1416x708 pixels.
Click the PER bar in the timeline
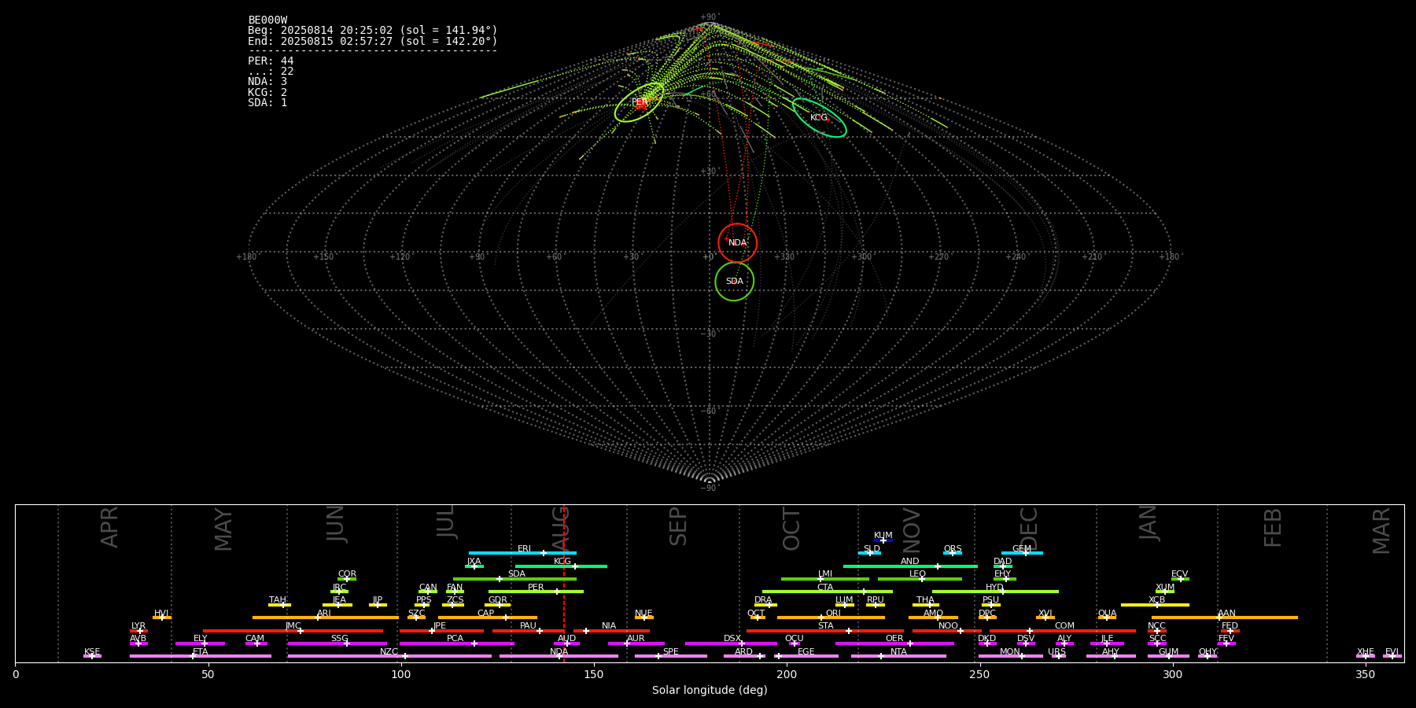[536, 592]
